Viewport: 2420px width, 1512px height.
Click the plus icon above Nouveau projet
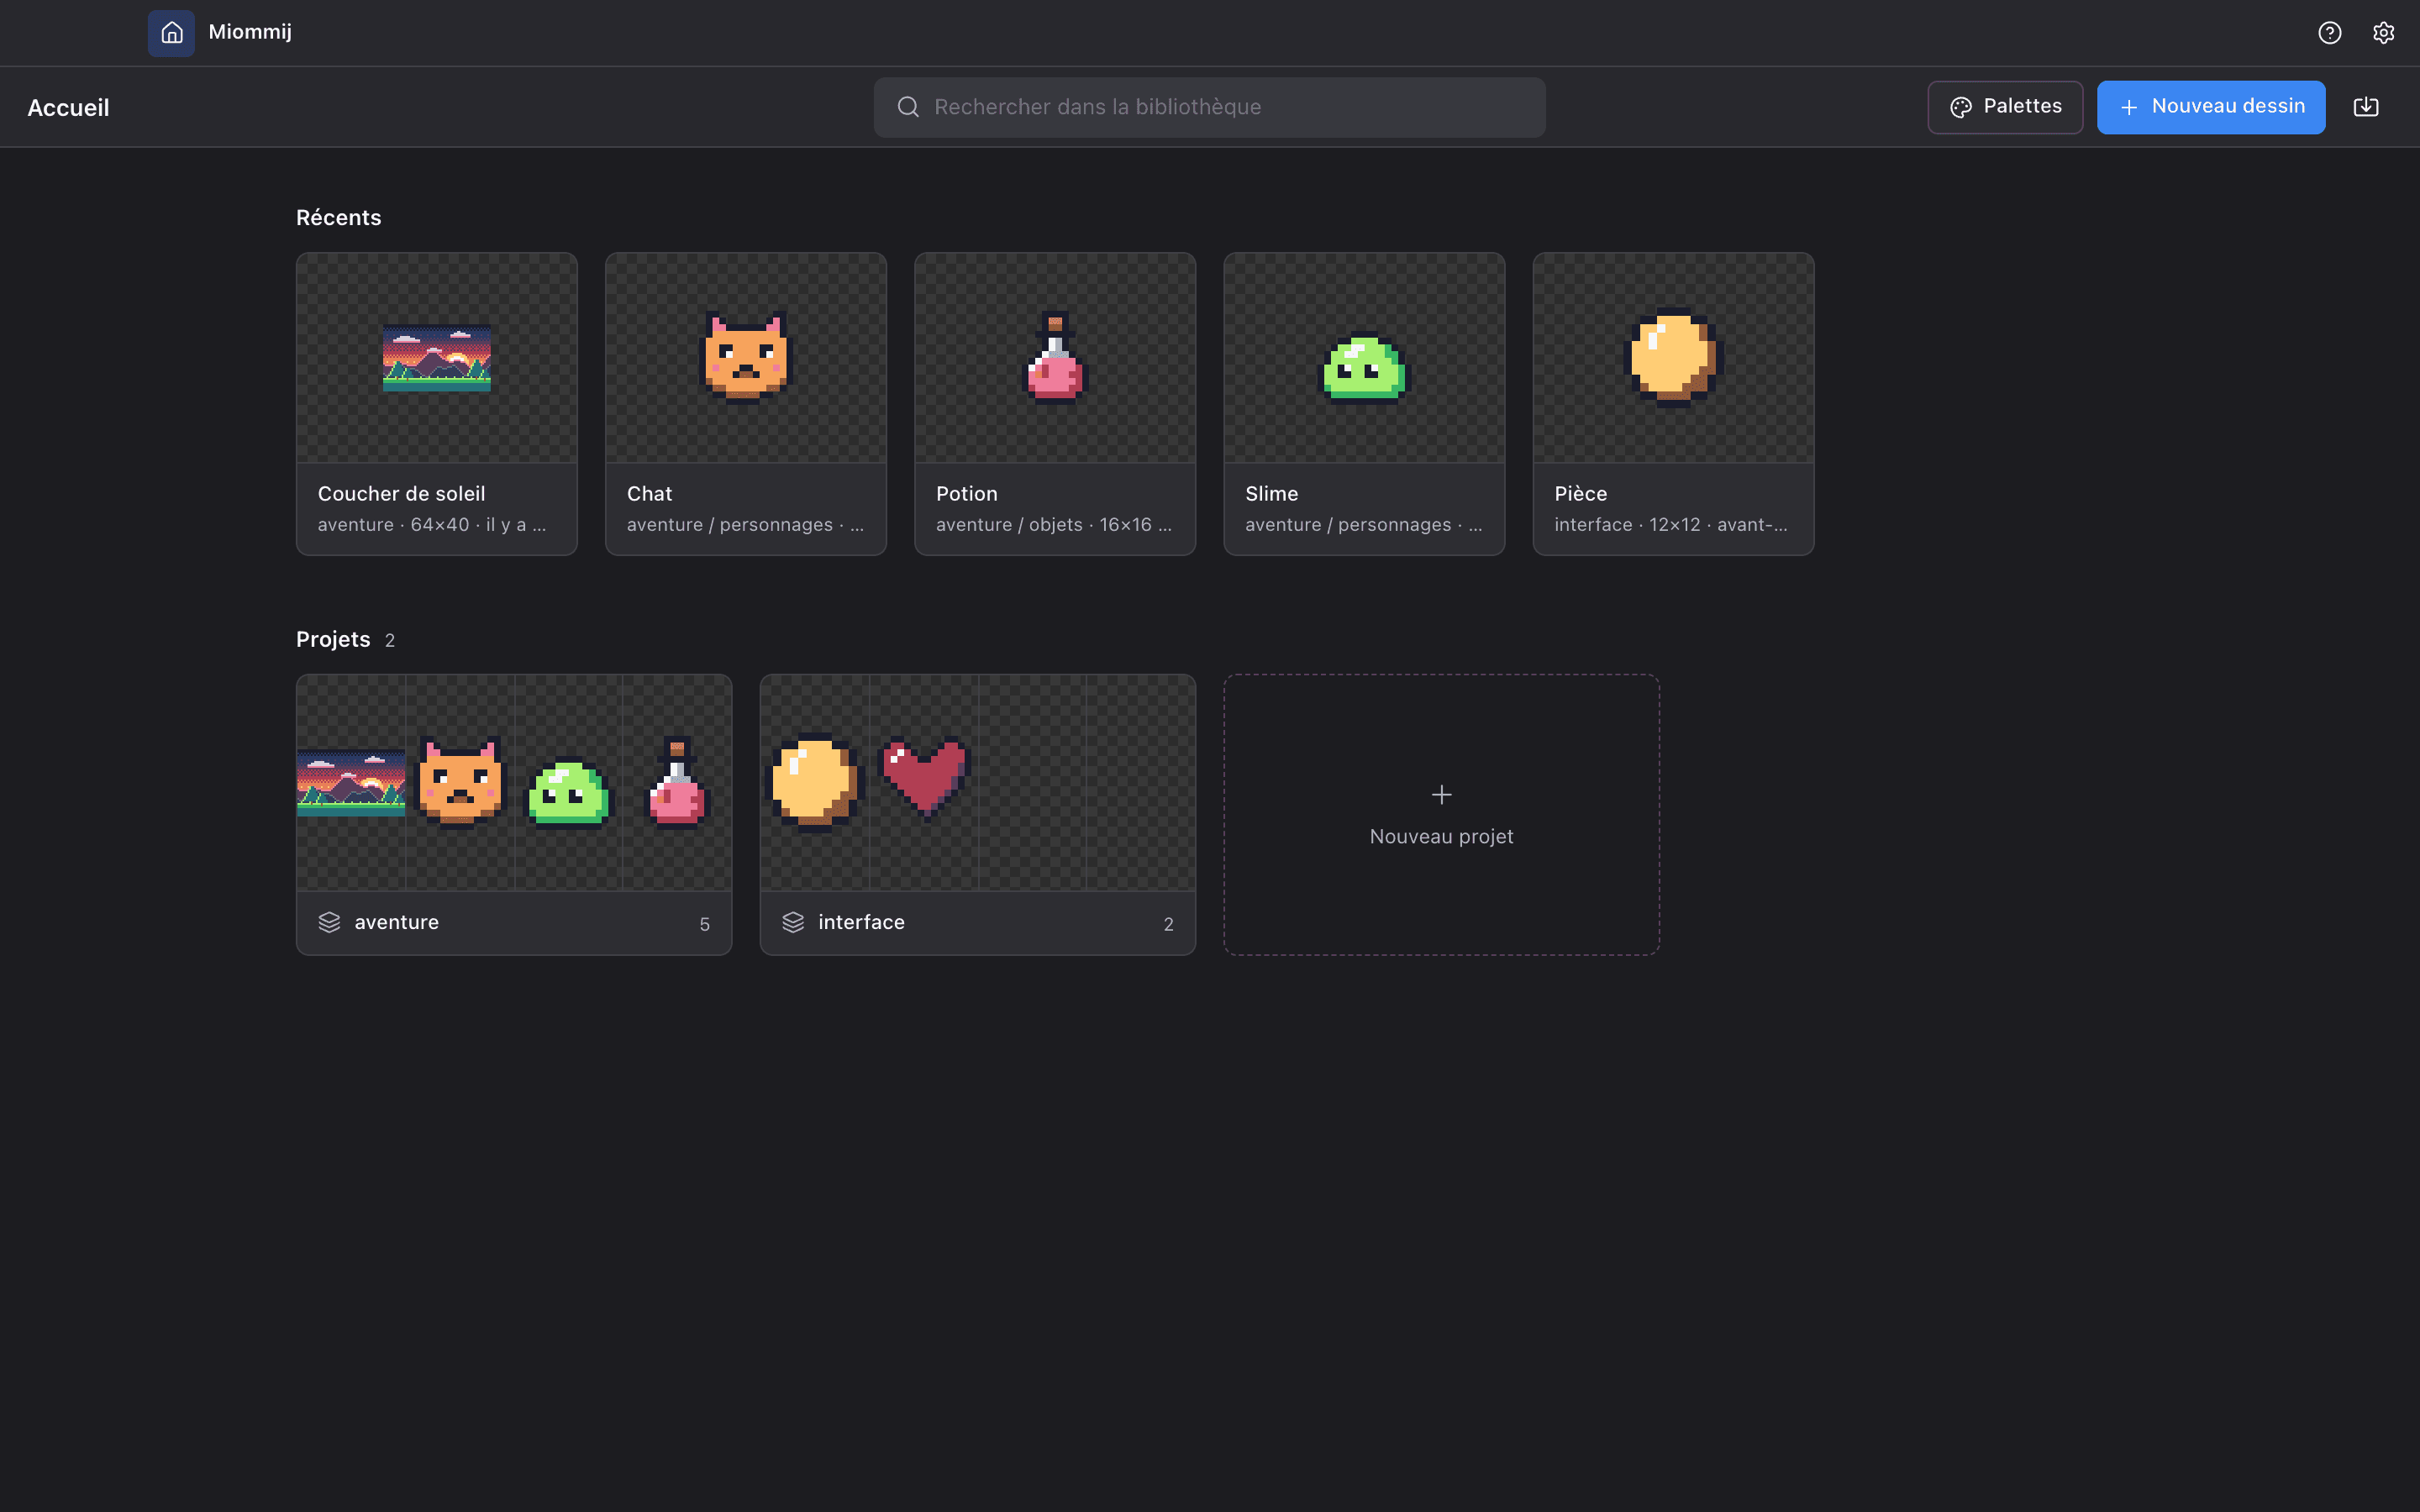tap(1441, 795)
